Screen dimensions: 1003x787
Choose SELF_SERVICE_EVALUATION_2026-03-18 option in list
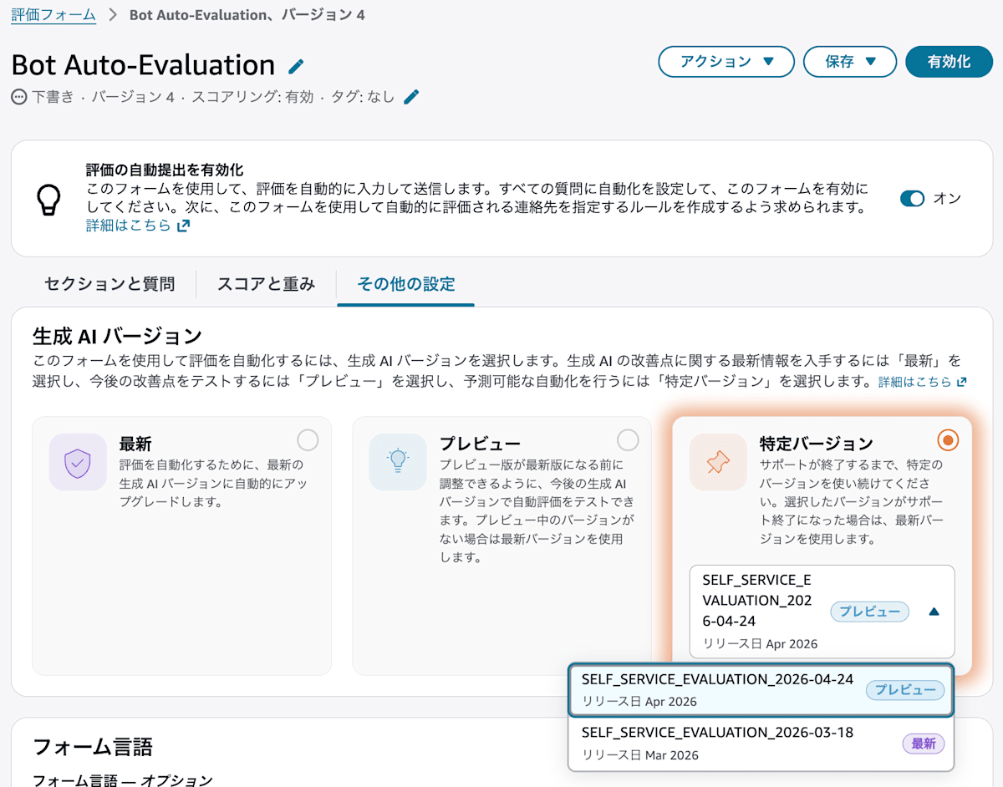click(x=761, y=744)
